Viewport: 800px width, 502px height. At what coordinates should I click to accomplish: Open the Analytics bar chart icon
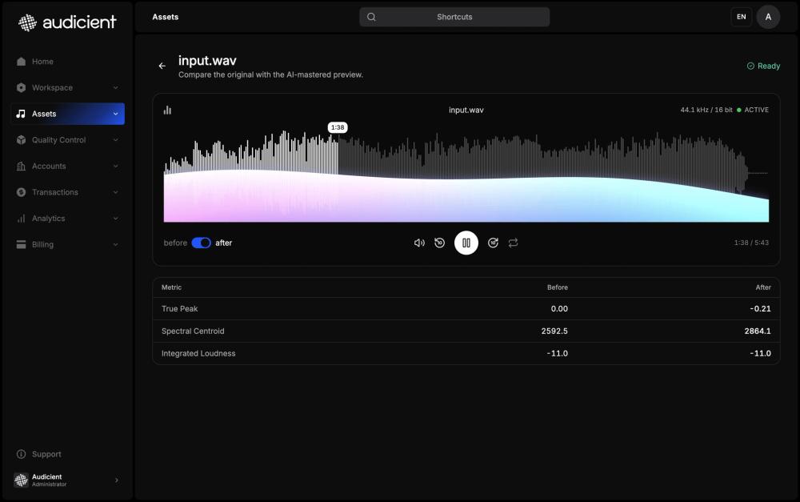[x=21, y=218]
